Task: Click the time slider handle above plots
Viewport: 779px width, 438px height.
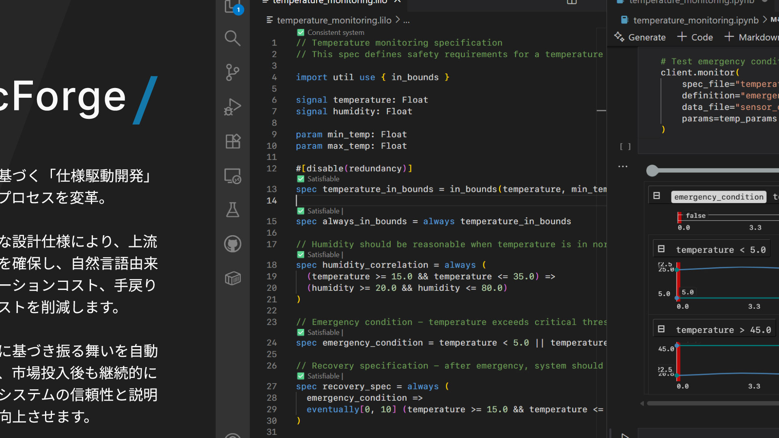Action: 652,171
